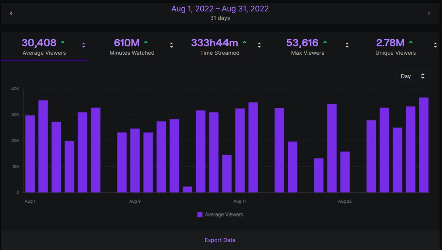This screenshot has height=250, width=442.
Task: Toggle the Average Viewers series in the legend
Action: [x=224, y=214]
